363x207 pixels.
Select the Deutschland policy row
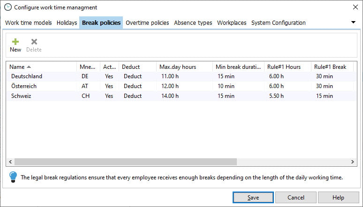[x=181, y=76]
